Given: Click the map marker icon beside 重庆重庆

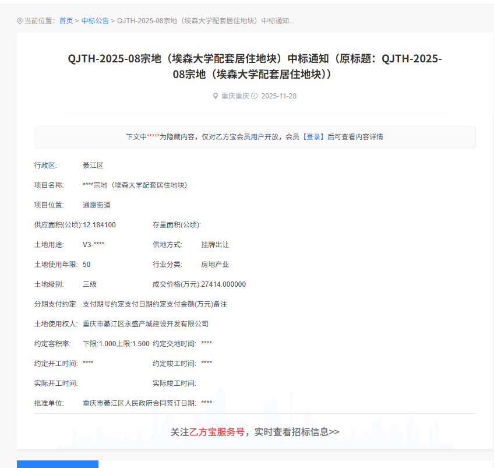Looking at the screenshot, I should coord(216,96).
